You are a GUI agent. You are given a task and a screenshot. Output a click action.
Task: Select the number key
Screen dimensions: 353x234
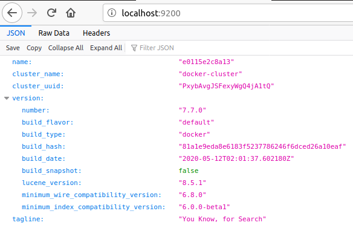(36, 111)
